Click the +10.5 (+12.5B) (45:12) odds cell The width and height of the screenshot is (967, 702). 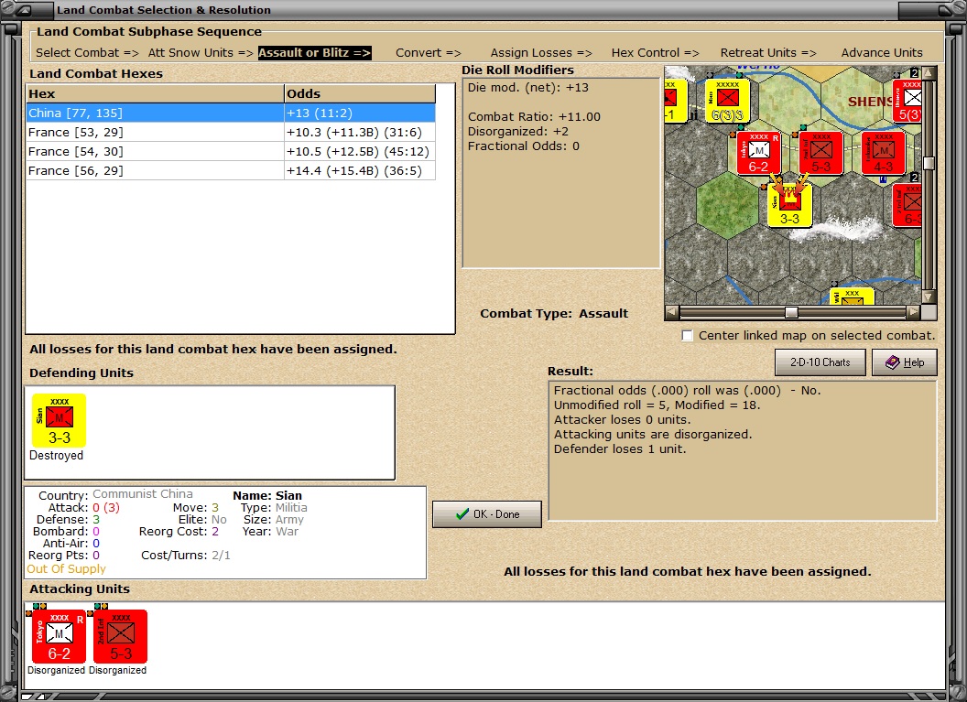click(x=360, y=152)
